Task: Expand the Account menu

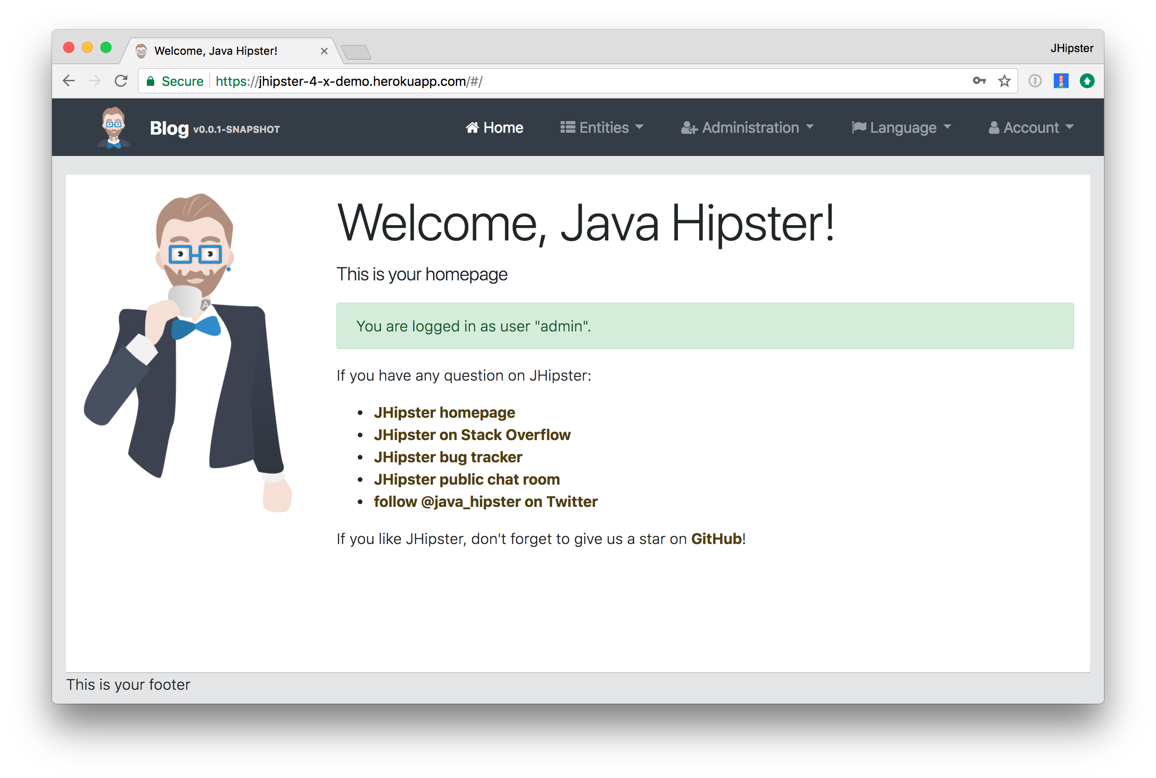Action: [1031, 128]
